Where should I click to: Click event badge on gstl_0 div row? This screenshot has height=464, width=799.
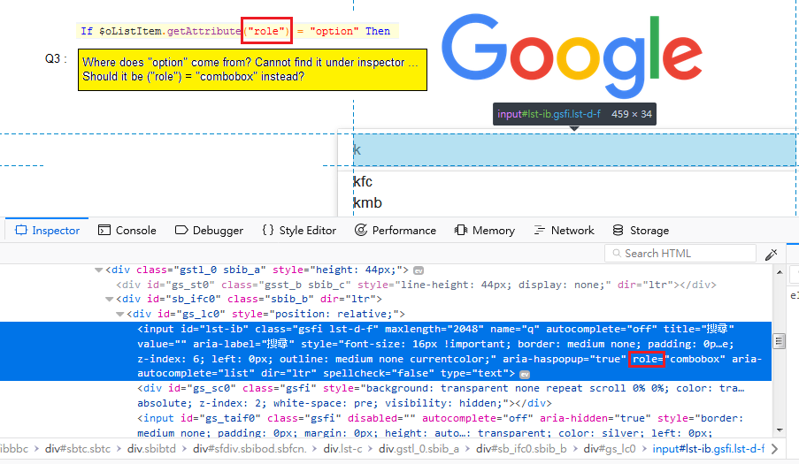tap(419, 270)
